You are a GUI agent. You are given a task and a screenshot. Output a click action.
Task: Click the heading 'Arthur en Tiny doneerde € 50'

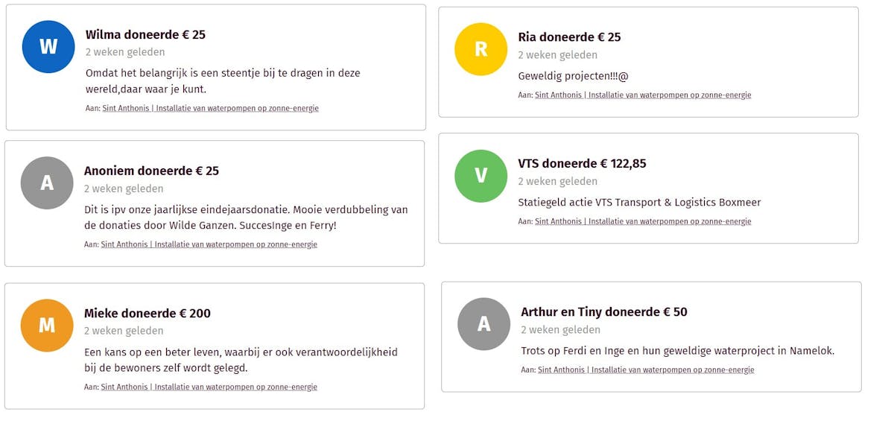[x=603, y=312]
